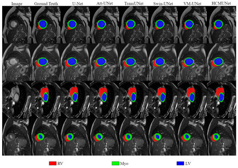238x168 pixels.
Task: Choose the bottom-row Swin-UNet segmentation
Action: coord(163,137)
